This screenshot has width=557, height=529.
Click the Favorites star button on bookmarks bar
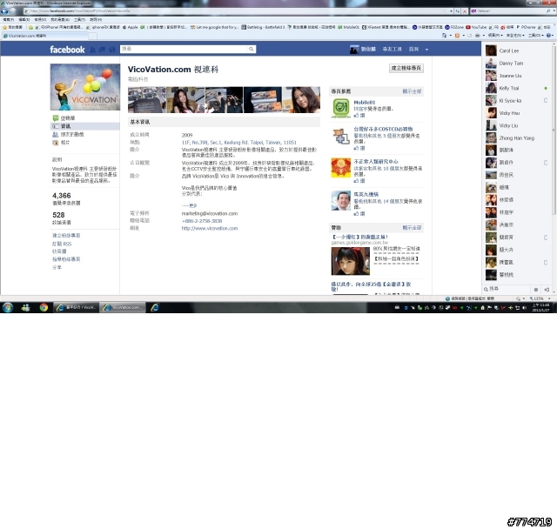[12, 27]
